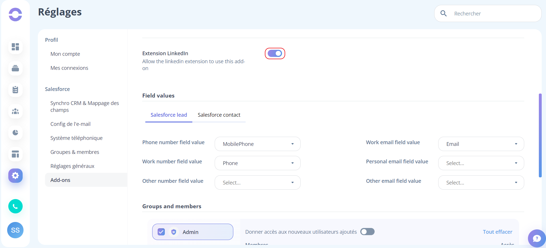Open the green phone dialer button
This screenshot has width=546, height=248.
click(x=15, y=206)
